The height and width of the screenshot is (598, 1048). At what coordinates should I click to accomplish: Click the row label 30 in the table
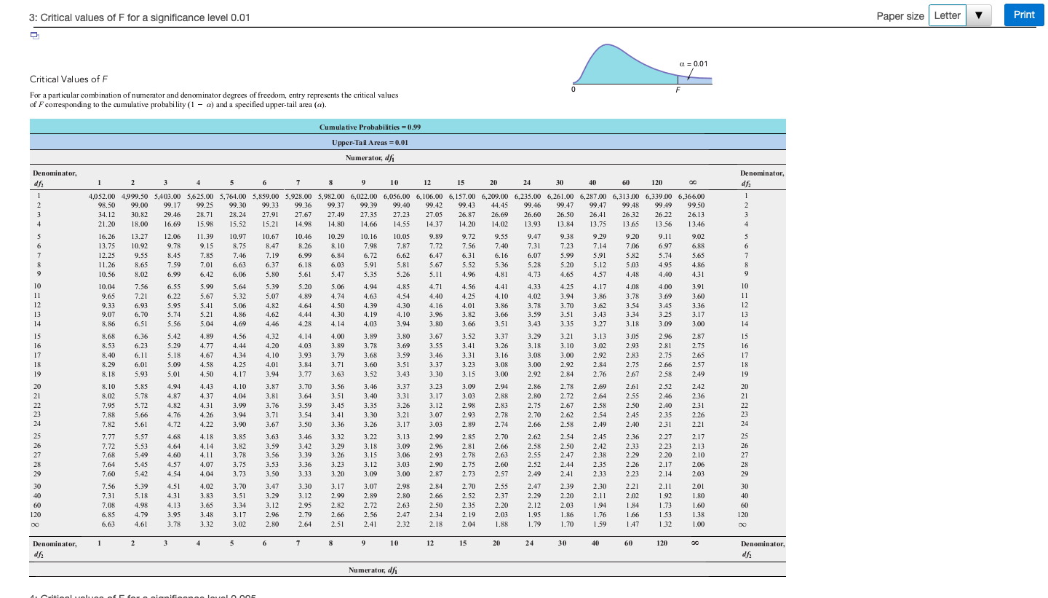pyautogui.click(x=38, y=486)
